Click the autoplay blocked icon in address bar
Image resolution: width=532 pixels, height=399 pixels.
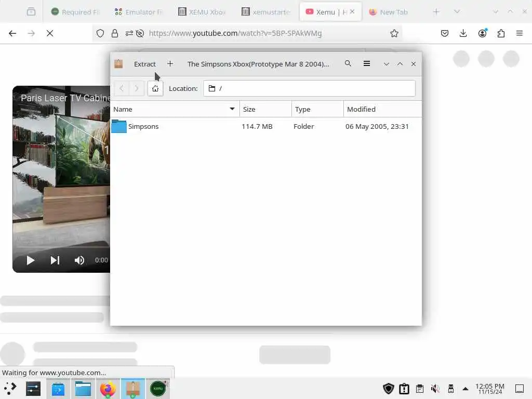click(x=140, y=33)
